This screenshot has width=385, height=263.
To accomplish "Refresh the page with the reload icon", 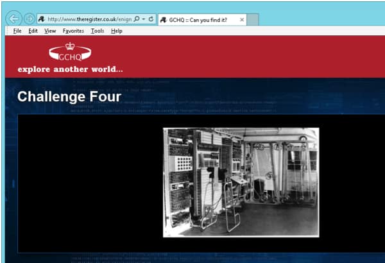I will tap(151, 19).
